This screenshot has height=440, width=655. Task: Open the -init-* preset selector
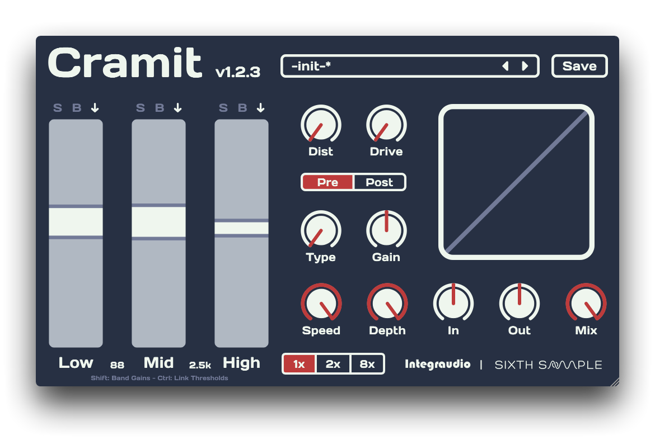point(410,66)
